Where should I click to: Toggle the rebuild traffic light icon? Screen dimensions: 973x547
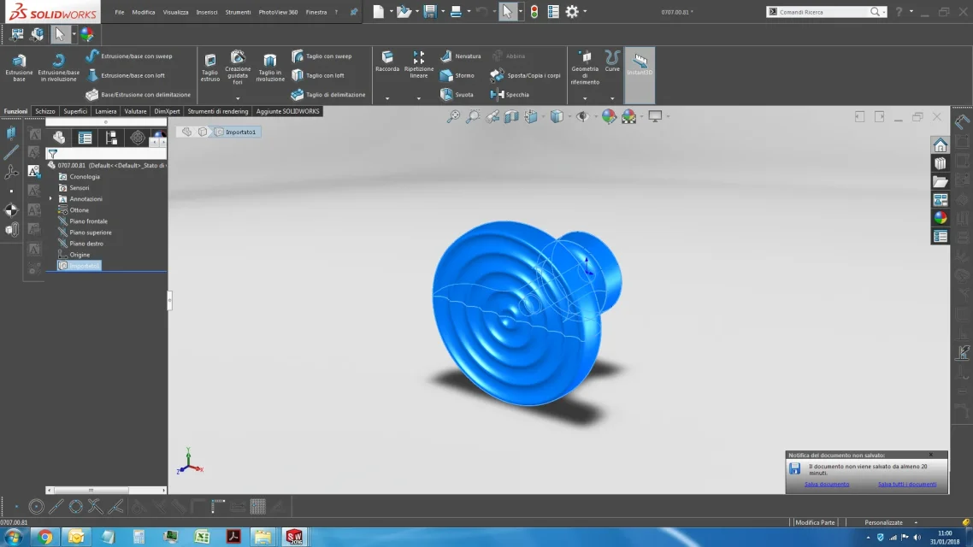click(534, 12)
